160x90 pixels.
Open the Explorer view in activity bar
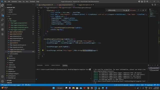click(x=2, y=5)
